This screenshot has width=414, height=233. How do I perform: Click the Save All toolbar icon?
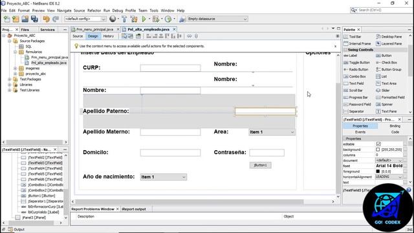pyautogui.click(x=34, y=19)
